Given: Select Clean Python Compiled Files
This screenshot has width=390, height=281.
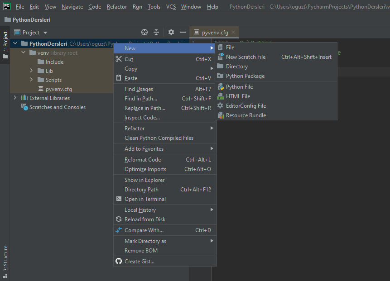Looking at the screenshot, I should click(165, 138).
